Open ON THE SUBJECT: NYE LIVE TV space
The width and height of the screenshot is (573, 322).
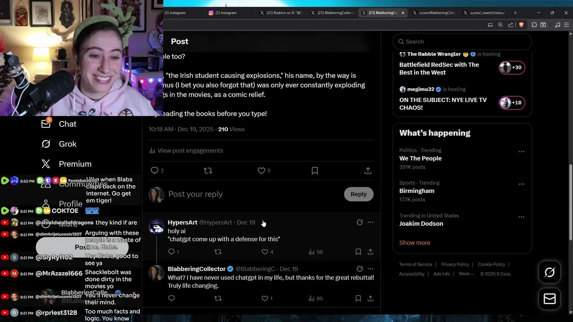click(443, 104)
